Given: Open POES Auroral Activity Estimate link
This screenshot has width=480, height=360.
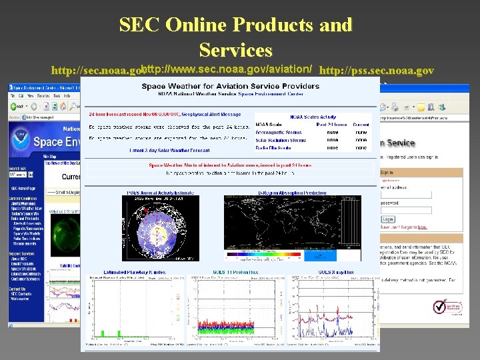Looking at the screenshot, I should [x=161, y=193].
